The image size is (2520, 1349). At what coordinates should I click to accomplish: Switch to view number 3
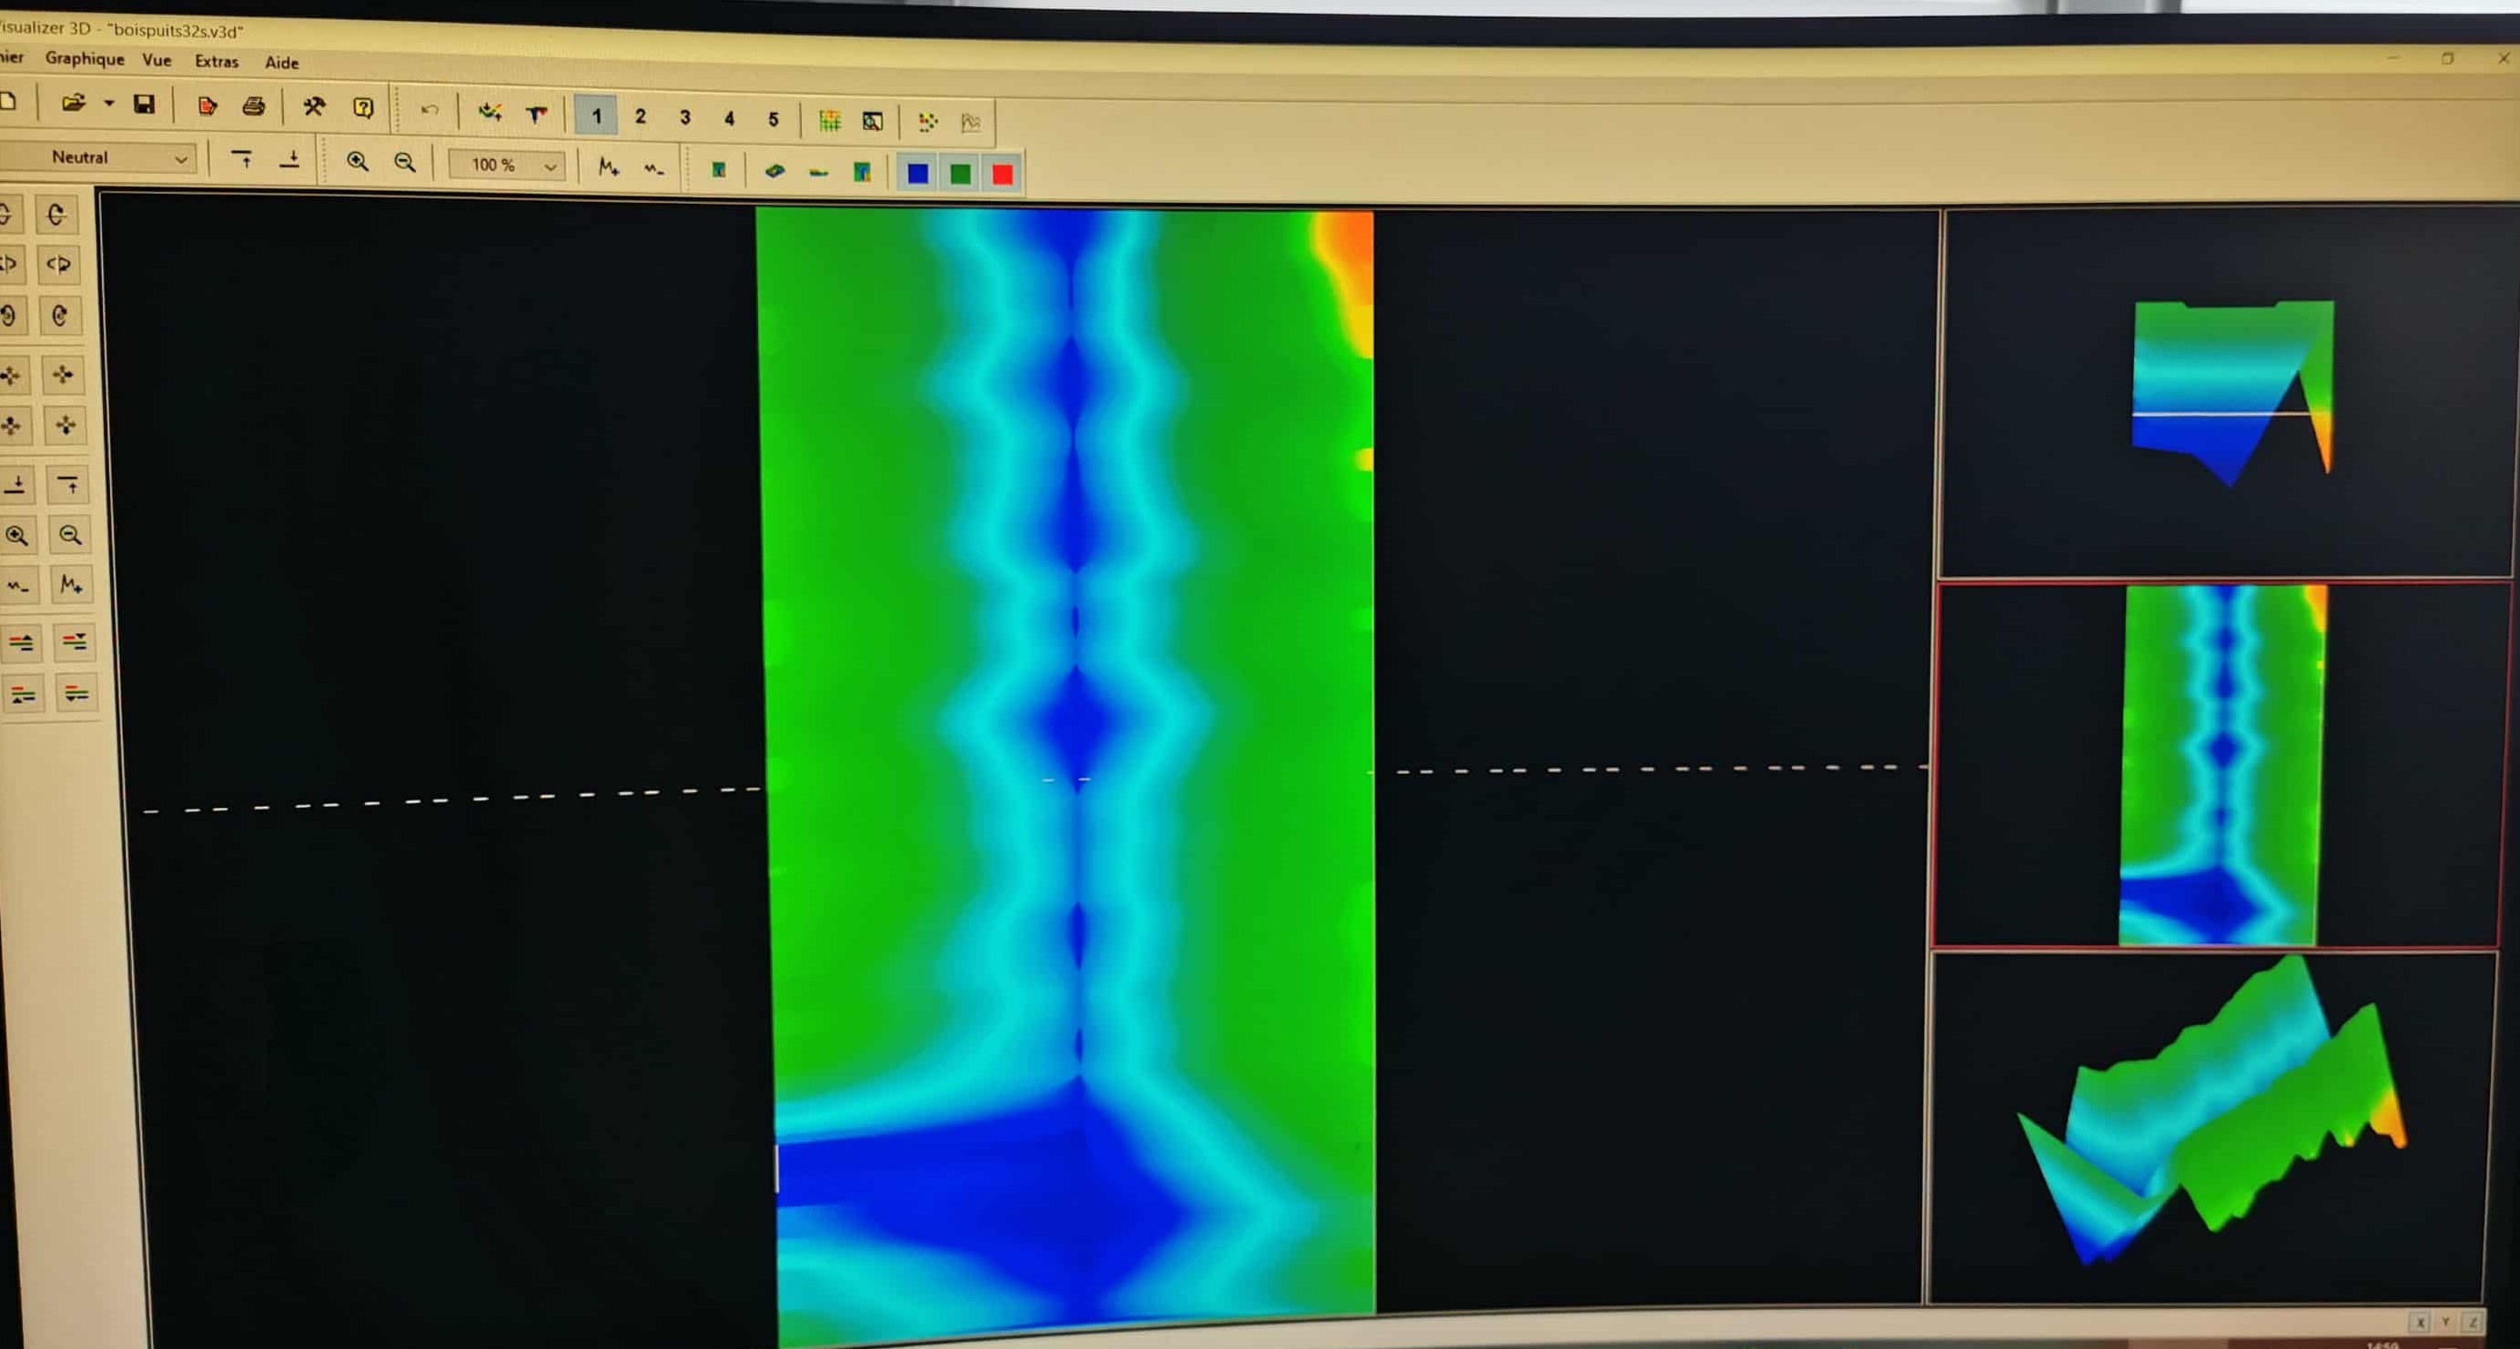[x=684, y=118]
